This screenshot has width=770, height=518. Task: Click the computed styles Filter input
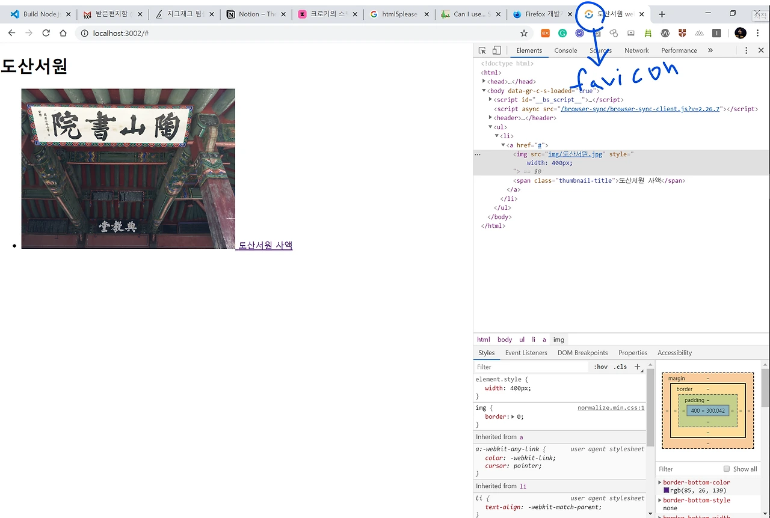689,469
